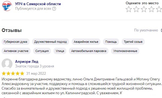This screenshot has height=98, width=162.
Task: Open УПЧ в Самарской области organization link
Action: click(x=38, y=4)
